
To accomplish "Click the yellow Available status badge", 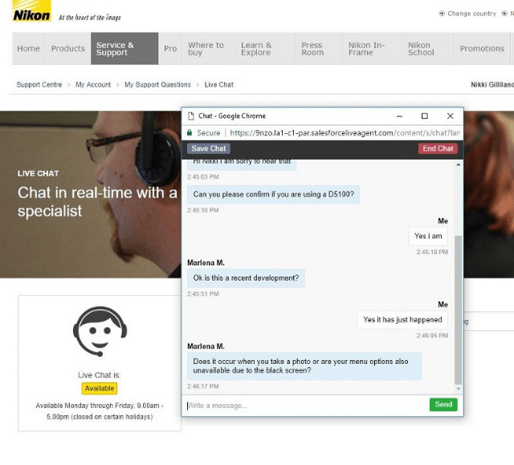I will pos(100,388).
